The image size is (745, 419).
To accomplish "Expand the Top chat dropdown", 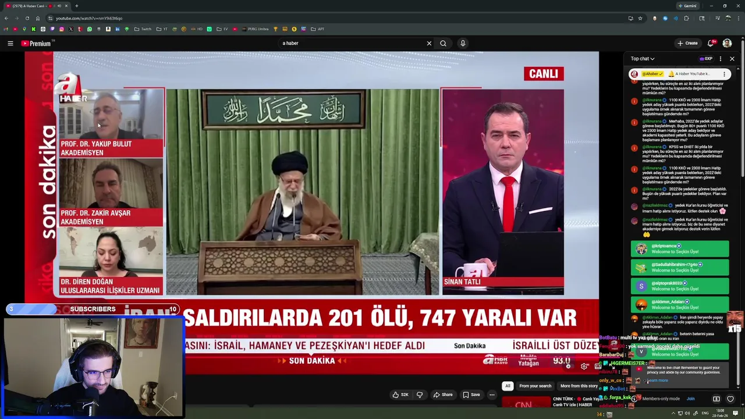I will (x=643, y=59).
